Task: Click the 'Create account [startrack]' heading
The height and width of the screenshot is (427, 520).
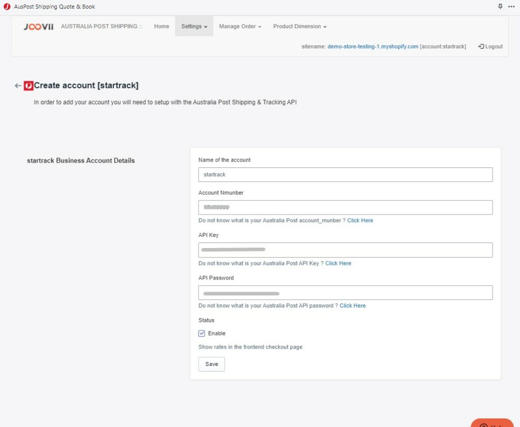Action: tap(86, 85)
